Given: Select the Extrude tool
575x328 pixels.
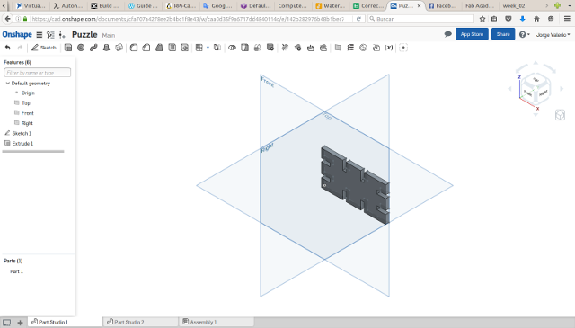Looking at the screenshot, I should click(x=68, y=48).
